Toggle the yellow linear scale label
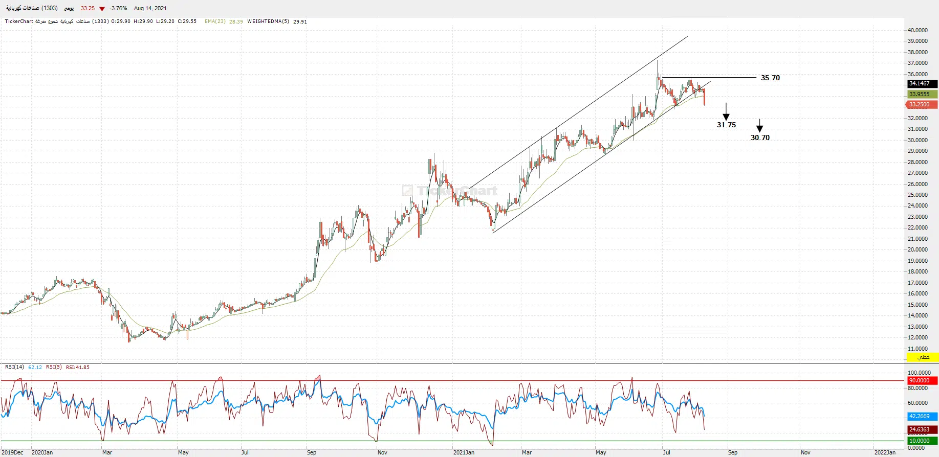Viewport: 939px width, 457px height. [x=922, y=357]
